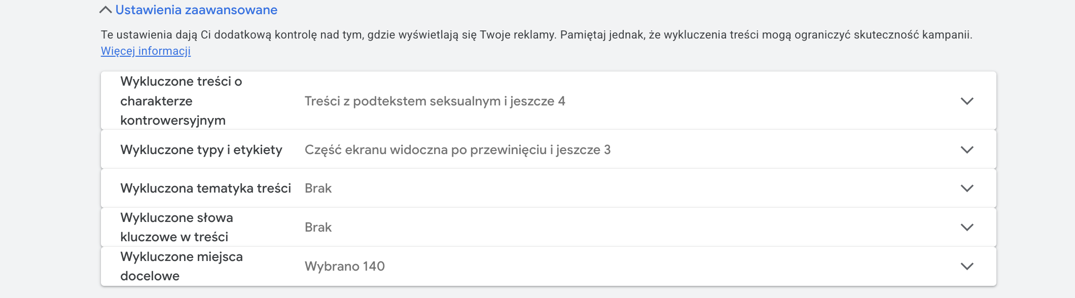Expand chevron for Wykluczona tematyka treści
Screen dimensions: 1075x298
pyautogui.click(x=967, y=189)
